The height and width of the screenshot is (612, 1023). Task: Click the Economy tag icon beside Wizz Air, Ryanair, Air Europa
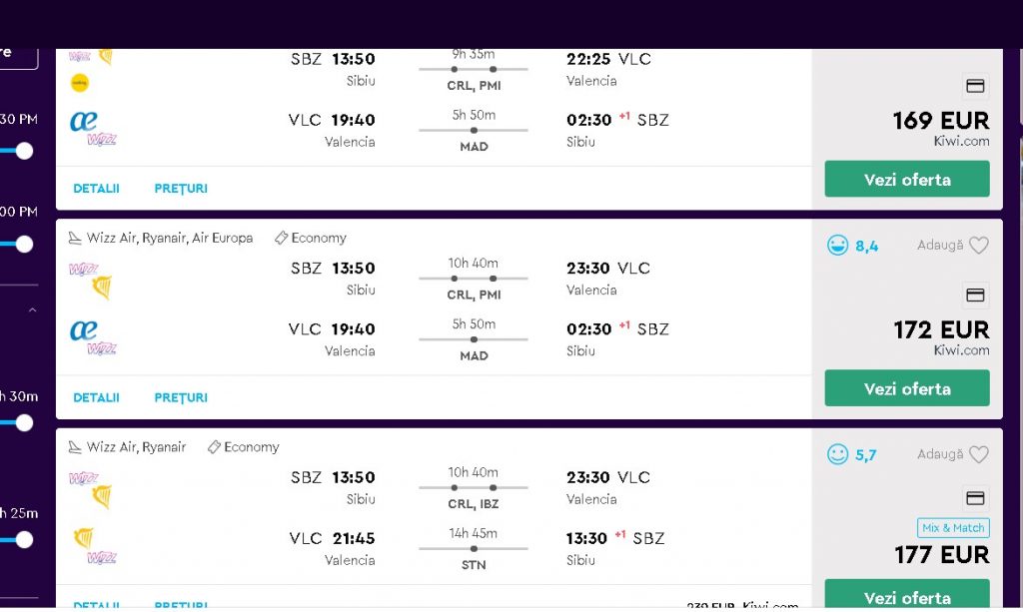click(282, 239)
